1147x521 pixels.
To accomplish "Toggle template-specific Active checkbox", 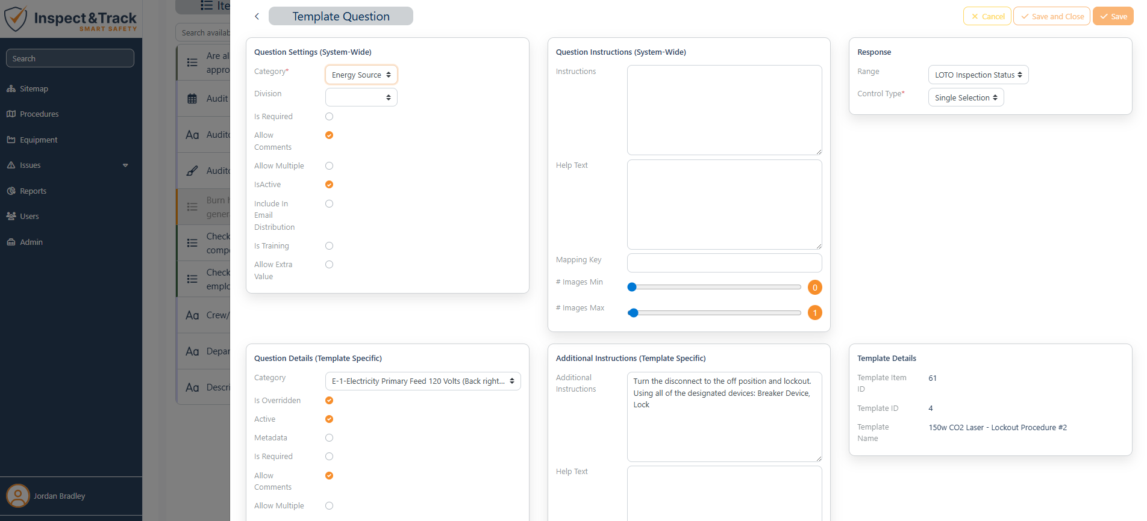I will (x=329, y=419).
